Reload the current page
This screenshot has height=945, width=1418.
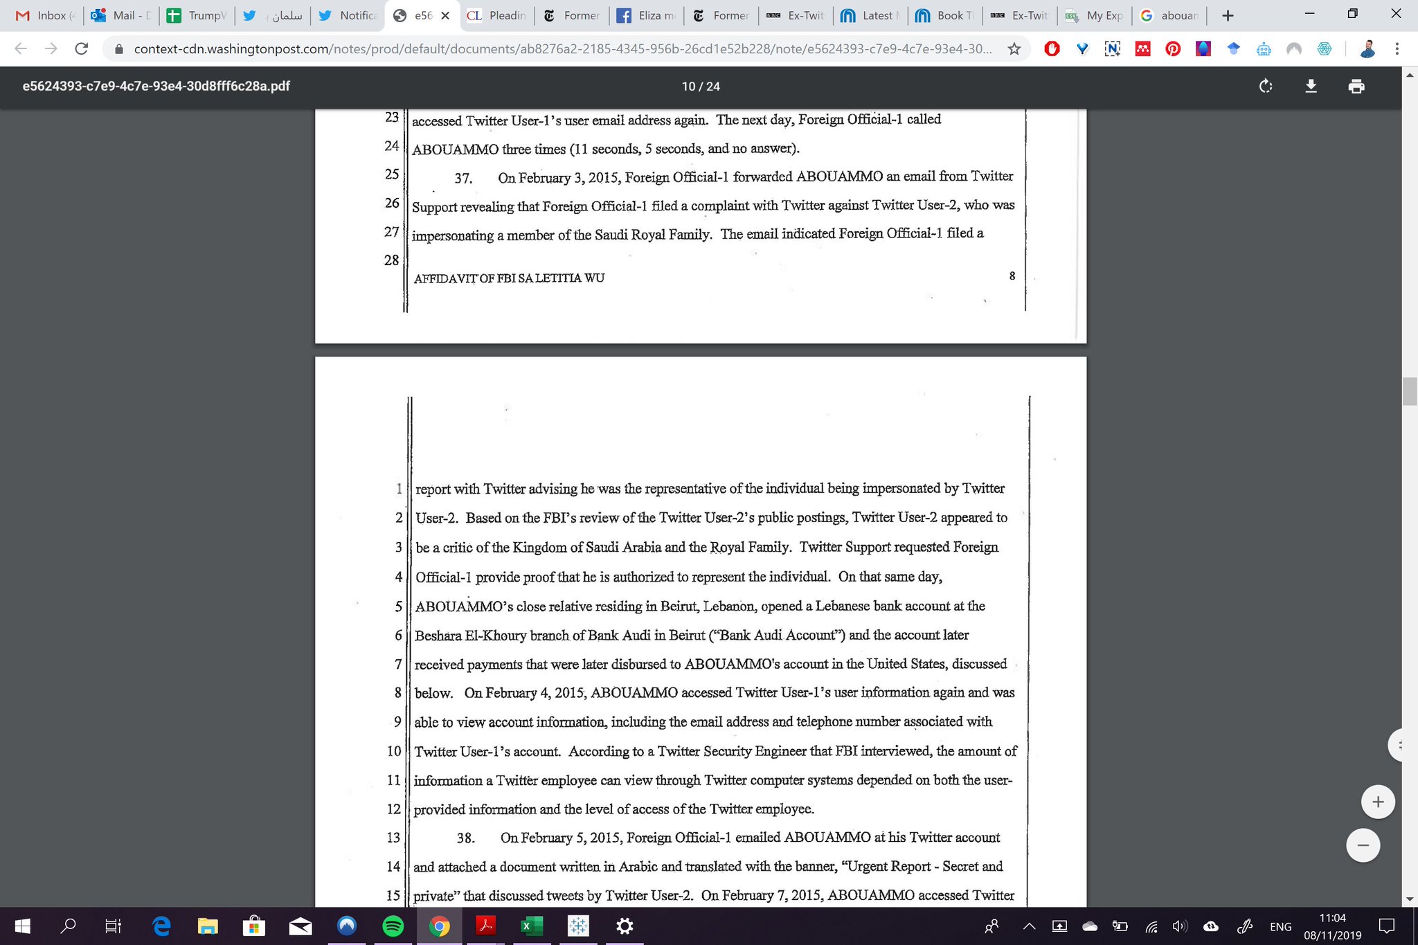[82, 48]
